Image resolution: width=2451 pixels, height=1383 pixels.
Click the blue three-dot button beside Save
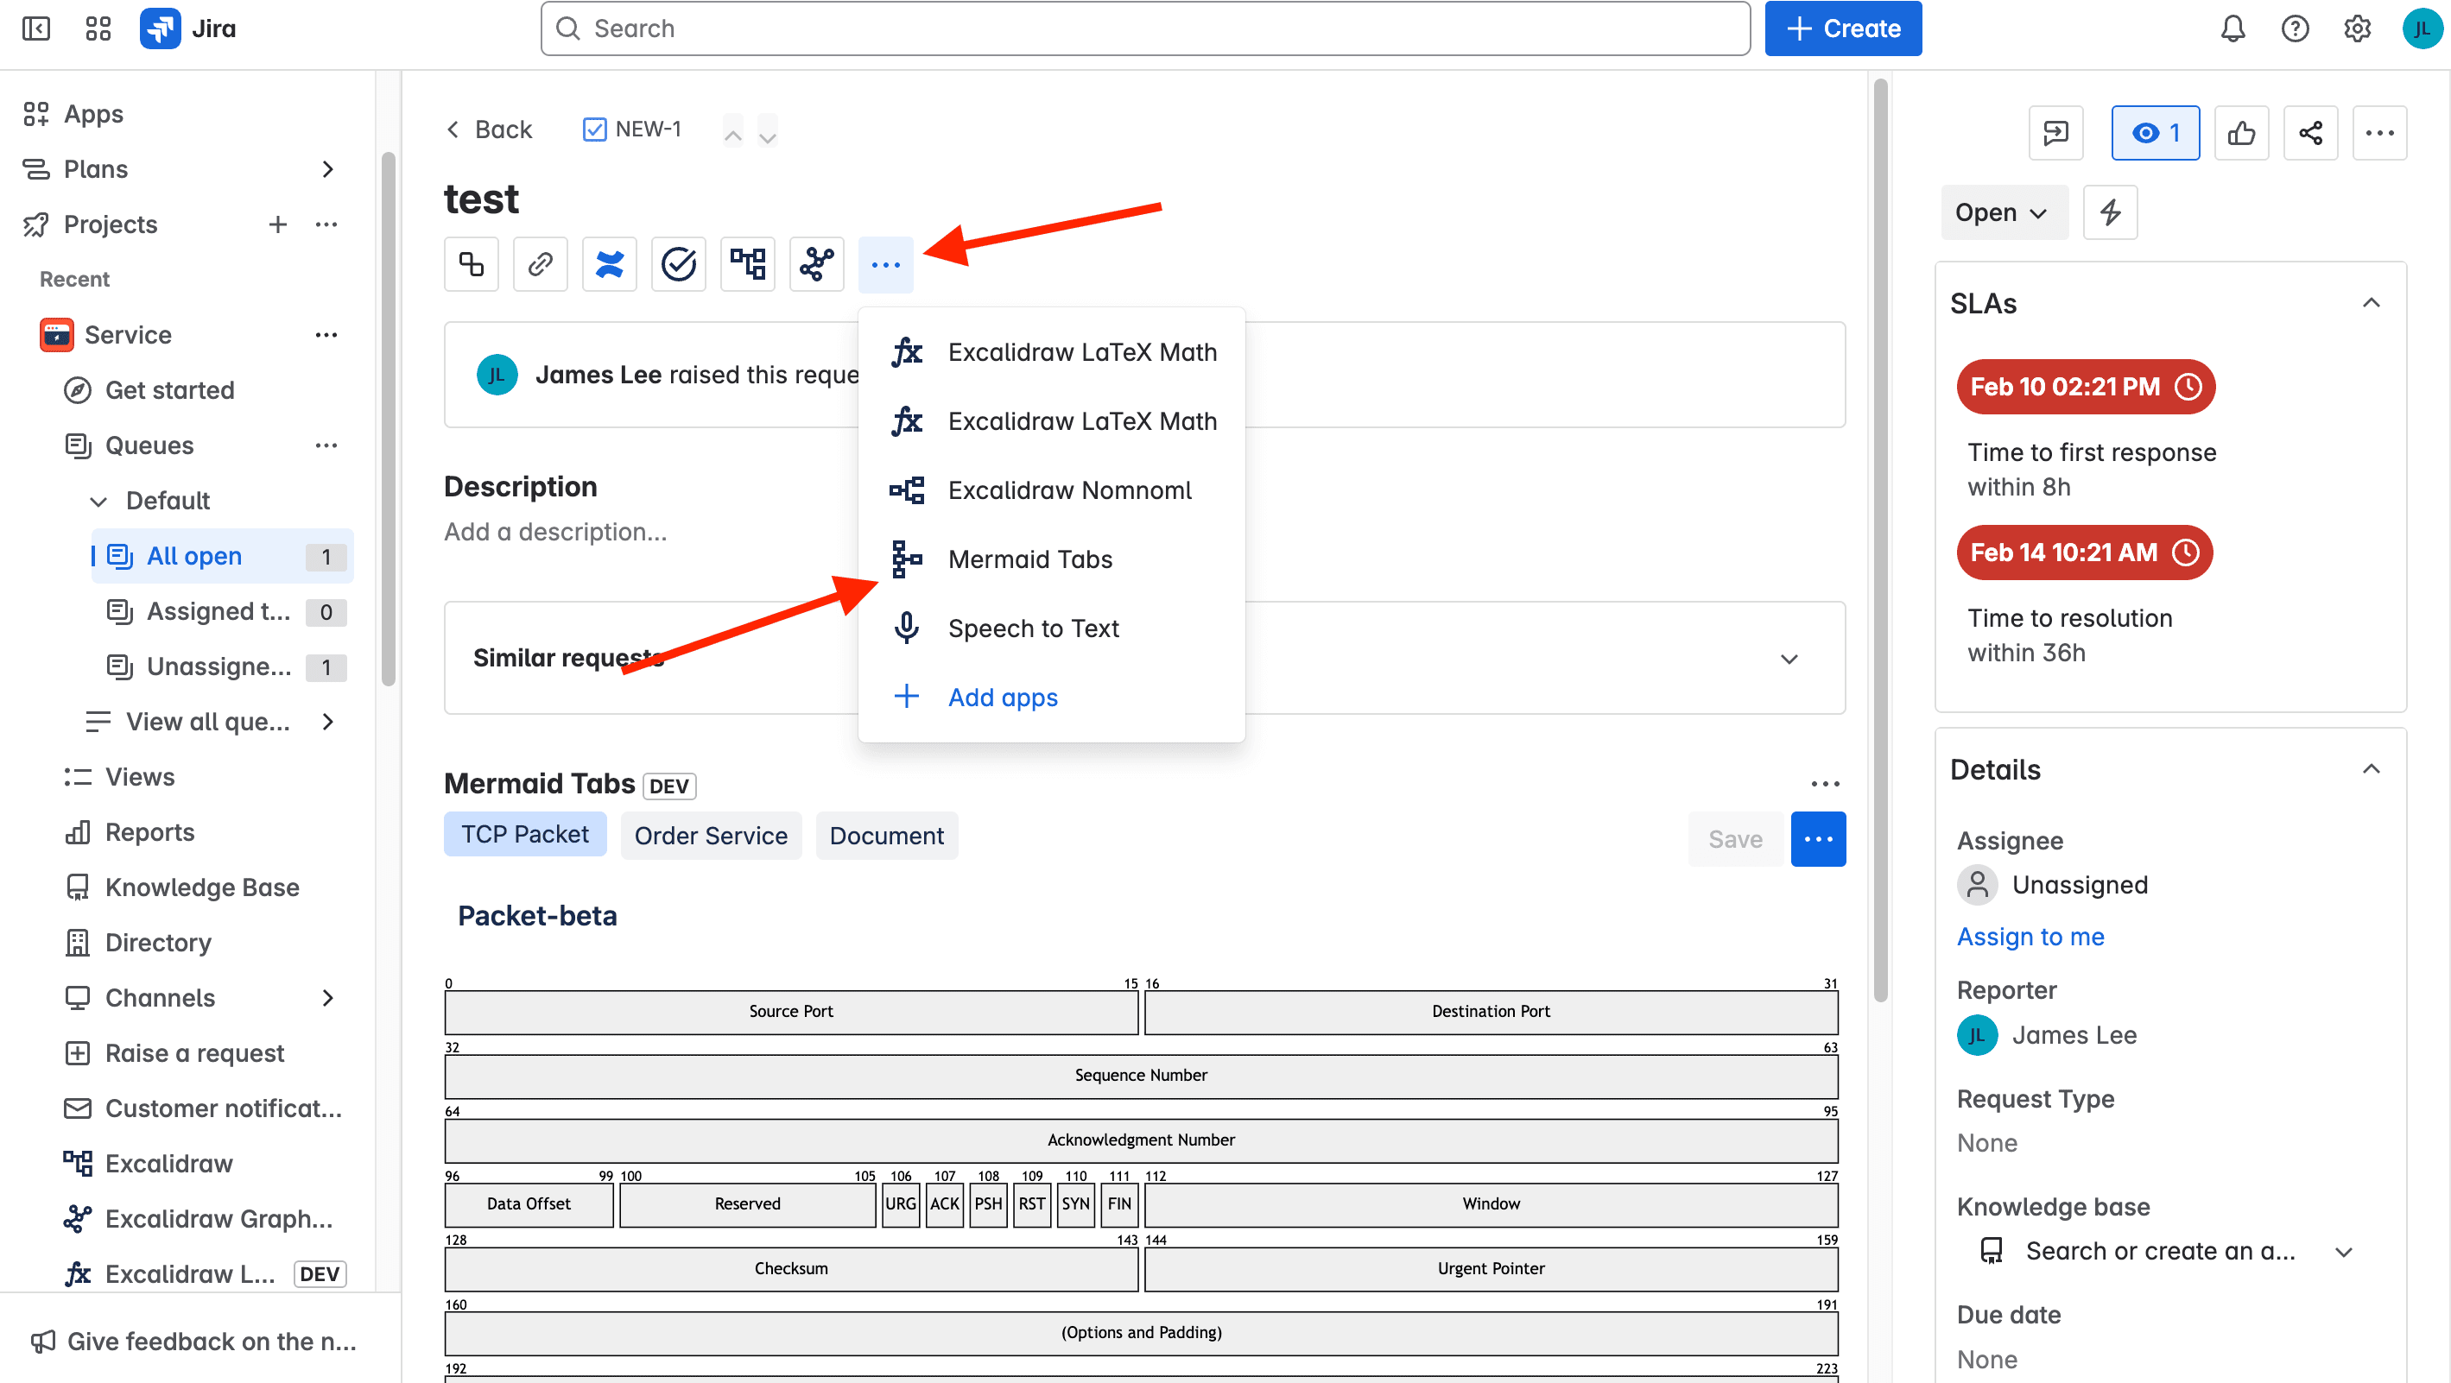coord(1818,839)
